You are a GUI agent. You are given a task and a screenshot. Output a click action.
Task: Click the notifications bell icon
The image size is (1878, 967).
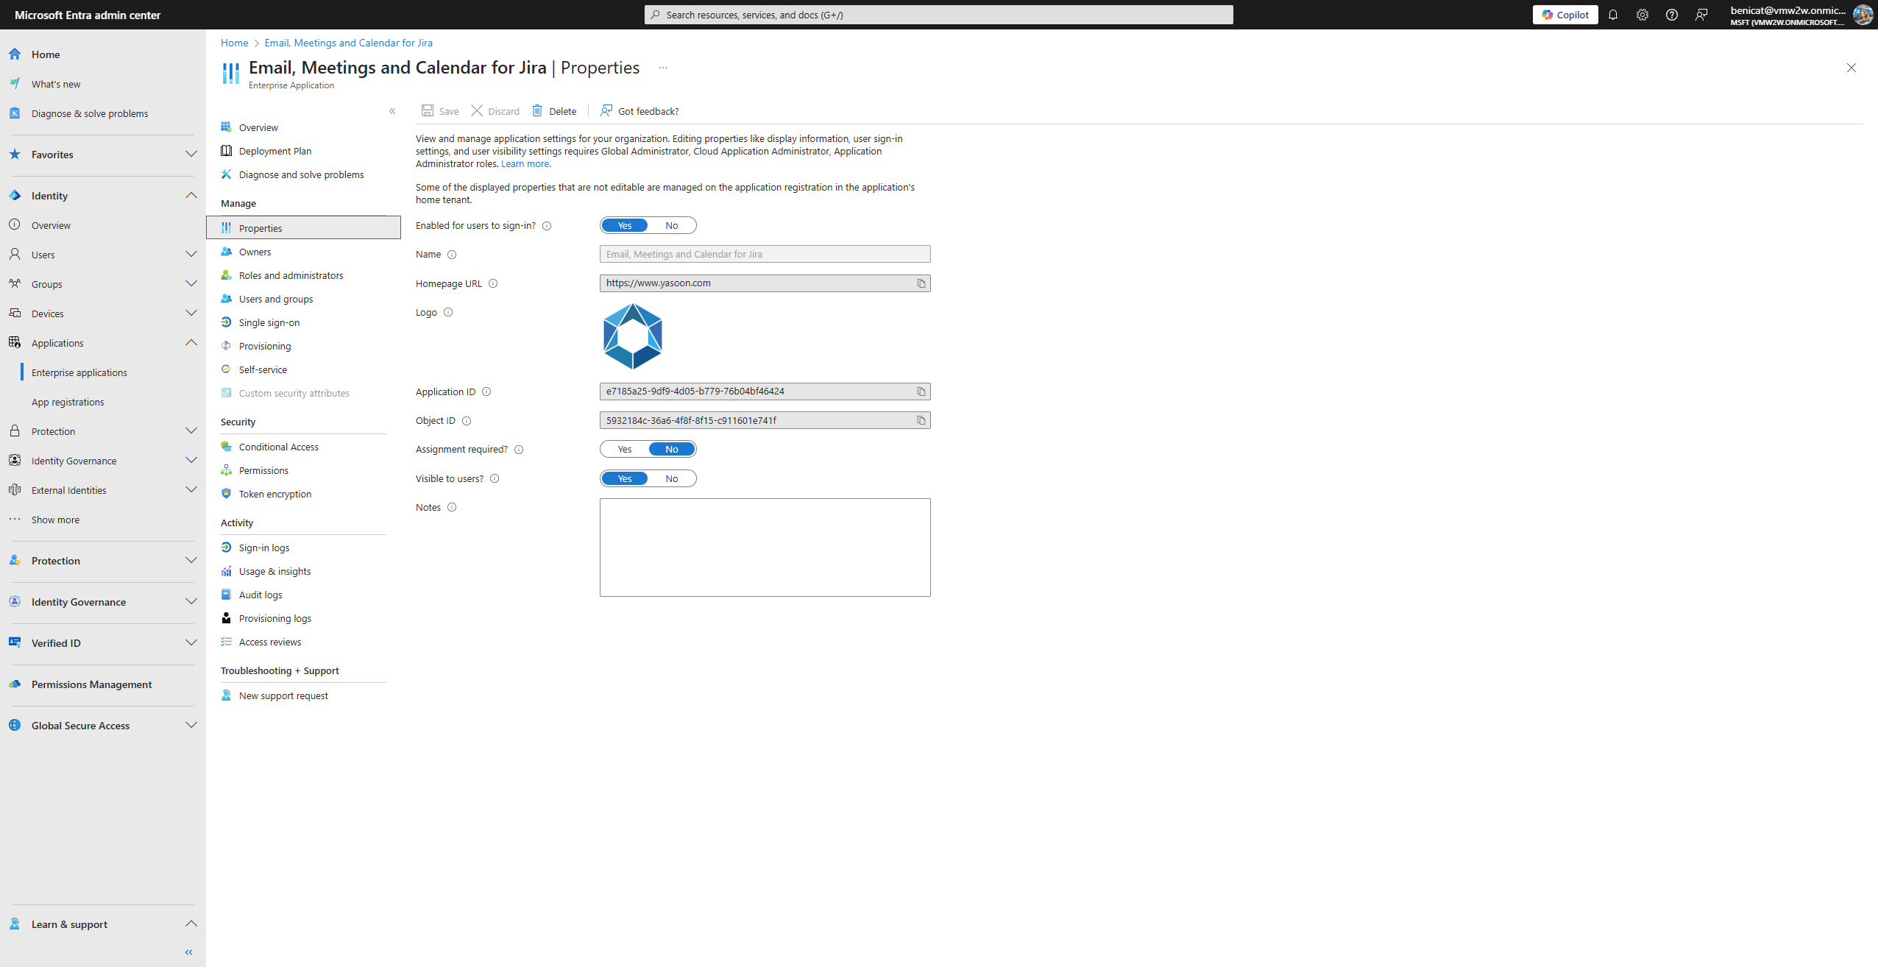point(1612,15)
